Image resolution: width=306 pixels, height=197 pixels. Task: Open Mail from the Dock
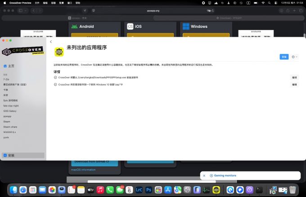point(42,190)
